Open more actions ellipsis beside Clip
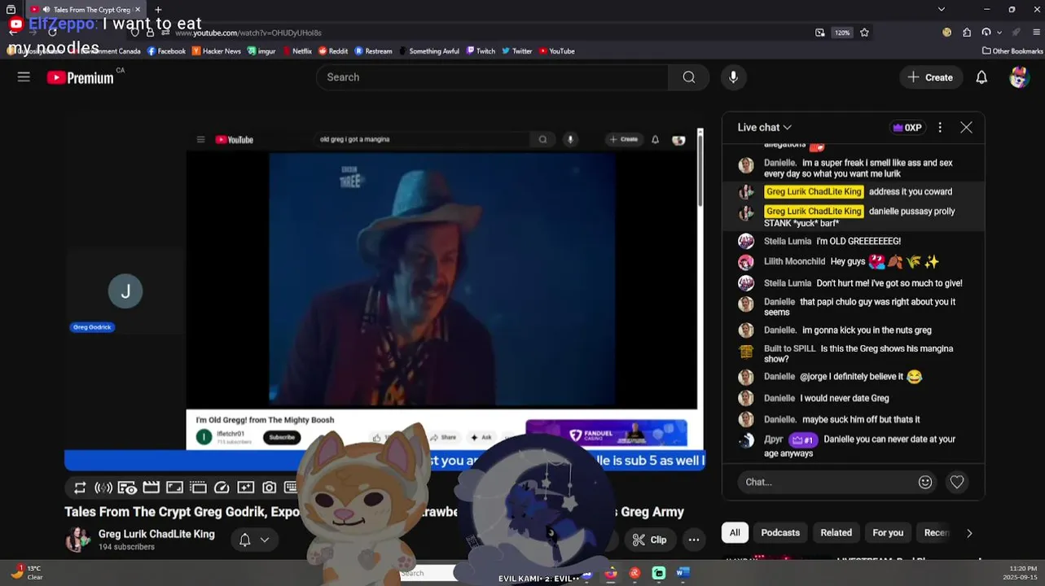The image size is (1045, 586). click(693, 540)
